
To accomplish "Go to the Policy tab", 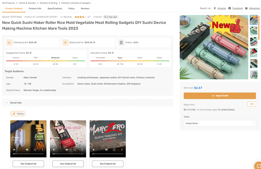I will pyautogui.click(x=71, y=8).
